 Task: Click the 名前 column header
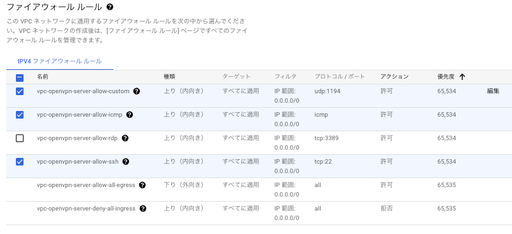point(43,77)
